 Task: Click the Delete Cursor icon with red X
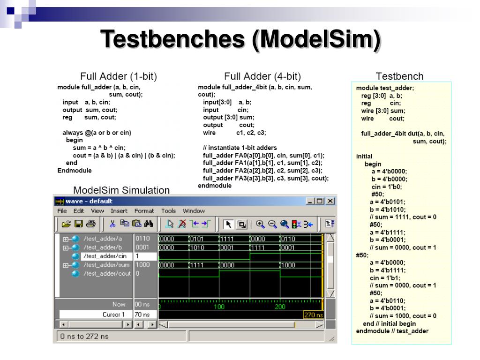[x=182, y=224]
